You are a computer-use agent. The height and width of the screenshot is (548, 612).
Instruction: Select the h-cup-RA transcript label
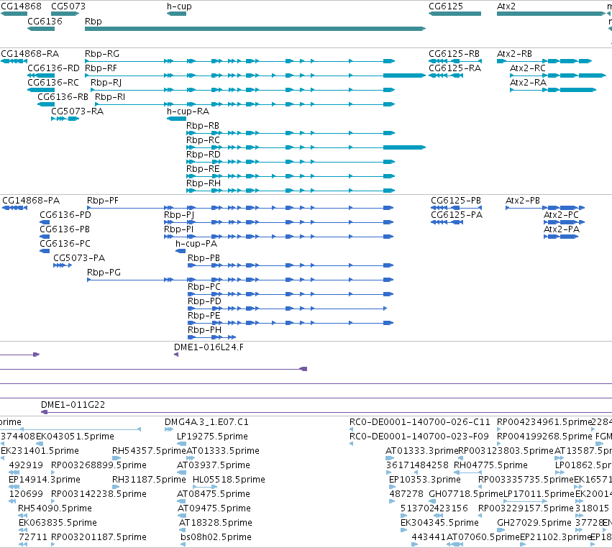[x=188, y=111]
